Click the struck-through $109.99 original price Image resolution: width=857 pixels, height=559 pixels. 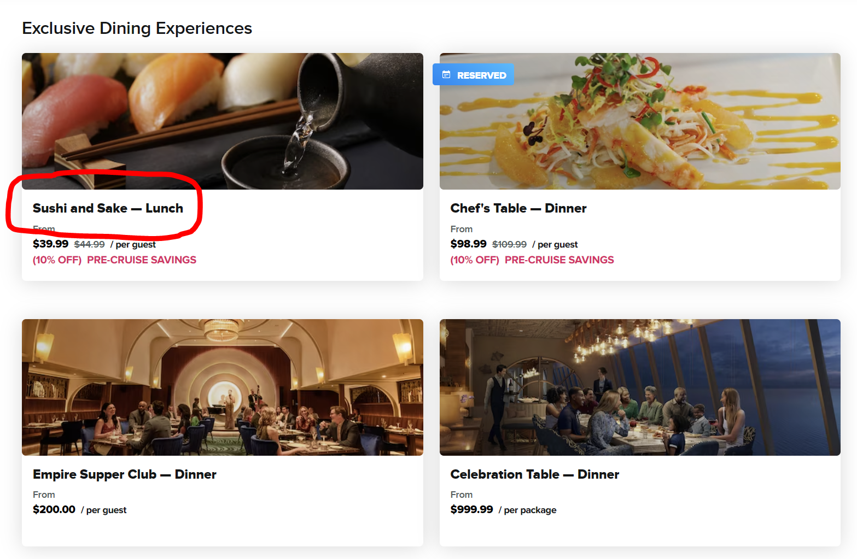tap(509, 244)
